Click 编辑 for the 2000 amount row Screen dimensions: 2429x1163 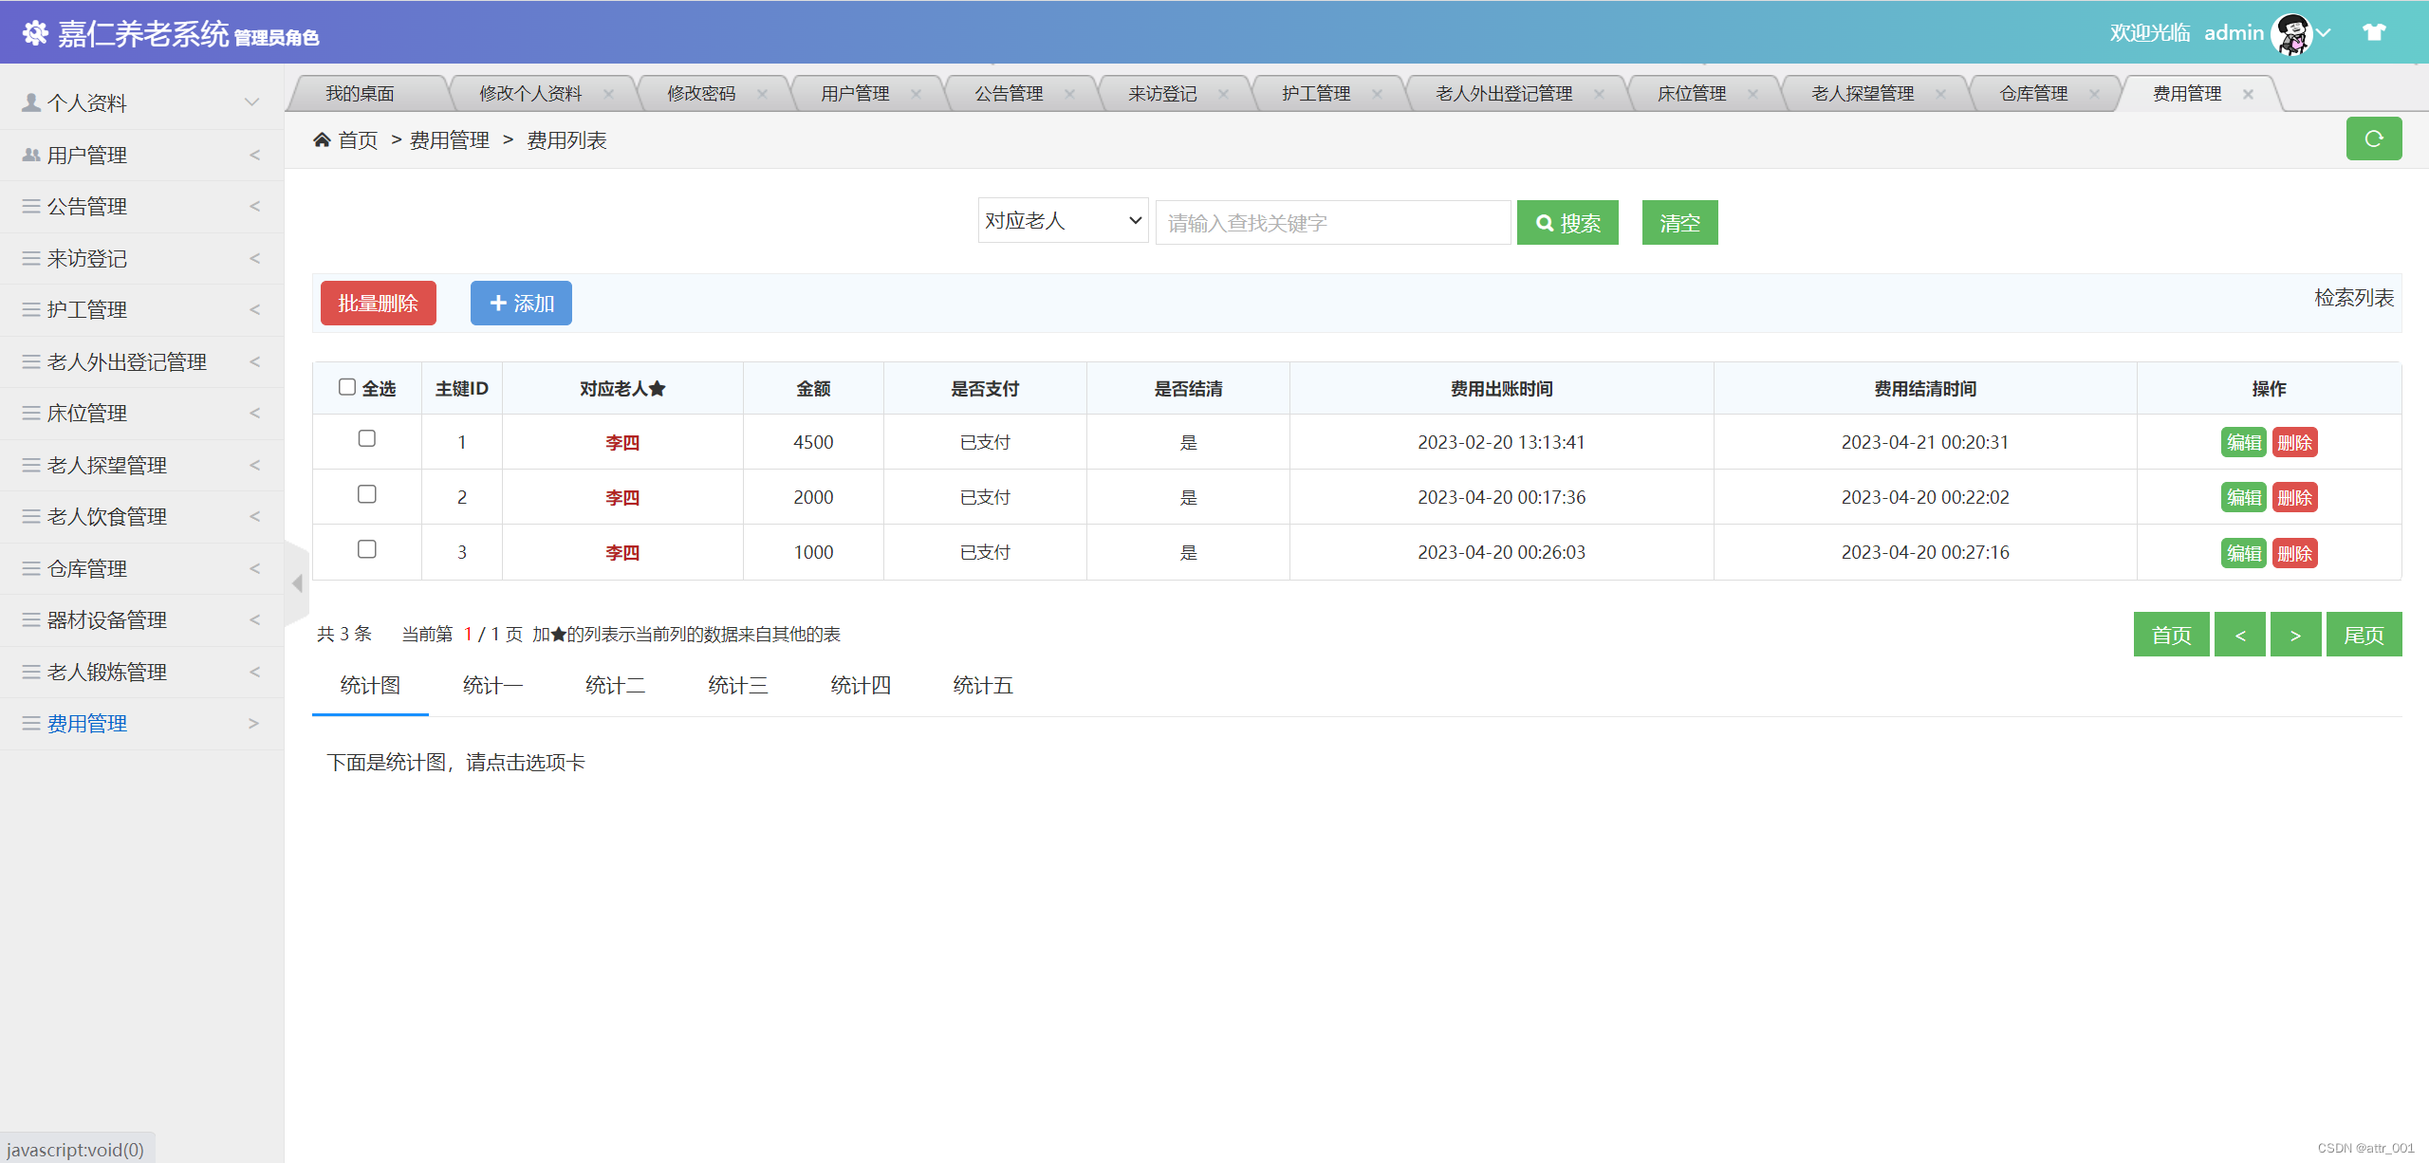[2243, 497]
